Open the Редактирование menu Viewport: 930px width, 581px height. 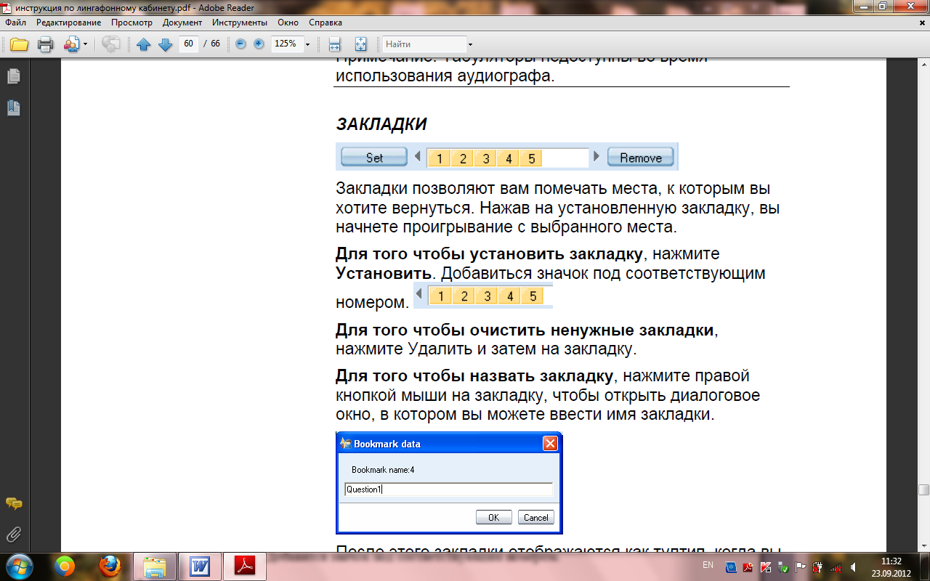pyautogui.click(x=68, y=23)
